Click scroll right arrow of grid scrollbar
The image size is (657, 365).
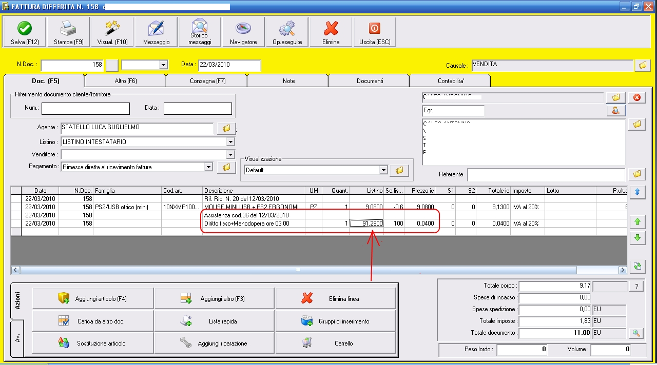tap(623, 270)
